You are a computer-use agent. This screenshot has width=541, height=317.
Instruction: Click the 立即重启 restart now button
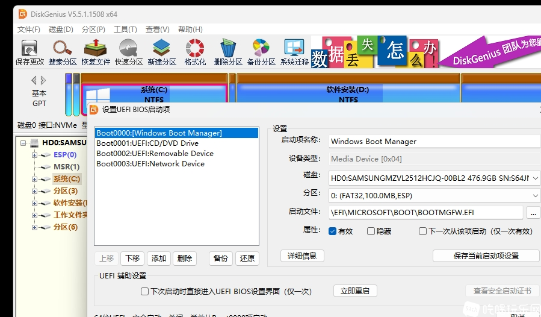point(355,291)
